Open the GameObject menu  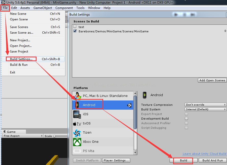coord(43,8)
